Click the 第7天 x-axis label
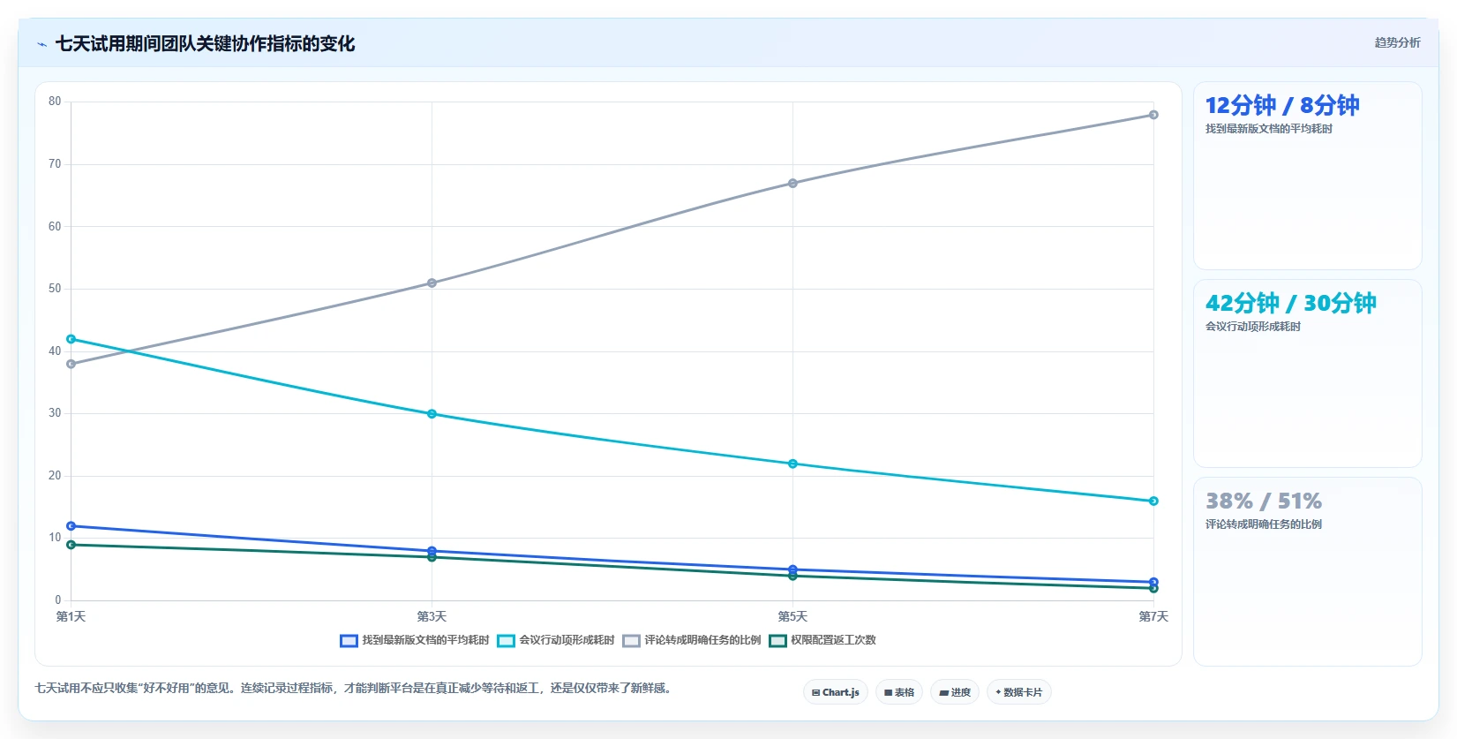 tap(1153, 616)
